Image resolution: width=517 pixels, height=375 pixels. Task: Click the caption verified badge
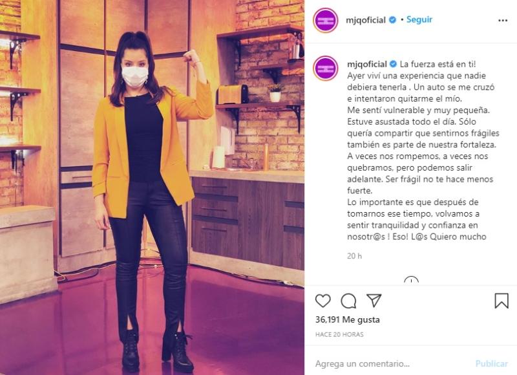[x=394, y=64]
